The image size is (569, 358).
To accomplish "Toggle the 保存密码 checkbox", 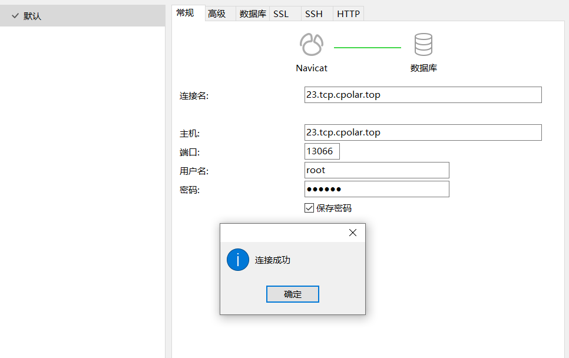I will click(x=309, y=208).
